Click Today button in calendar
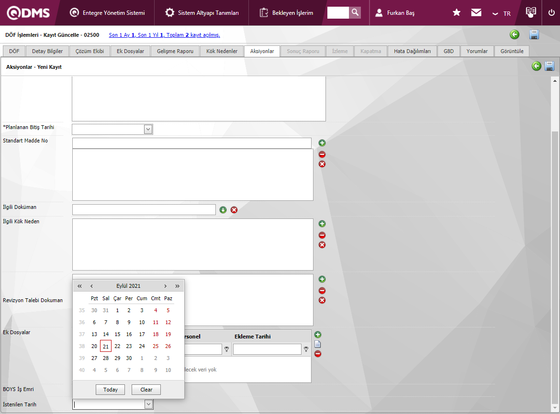The width and height of the screenshot is (560, 414). pyautogui.click(x=111, y=390)
